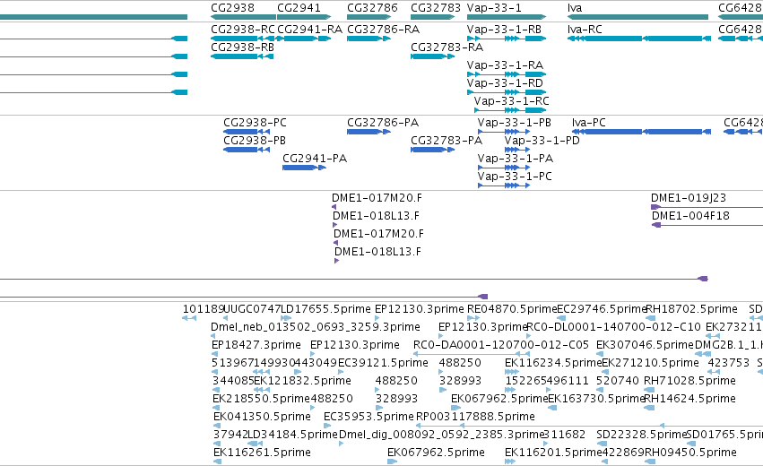Screen dimensions: 763x466
Task: Select protein label CG2938-PC
Action: coord(255,123)
